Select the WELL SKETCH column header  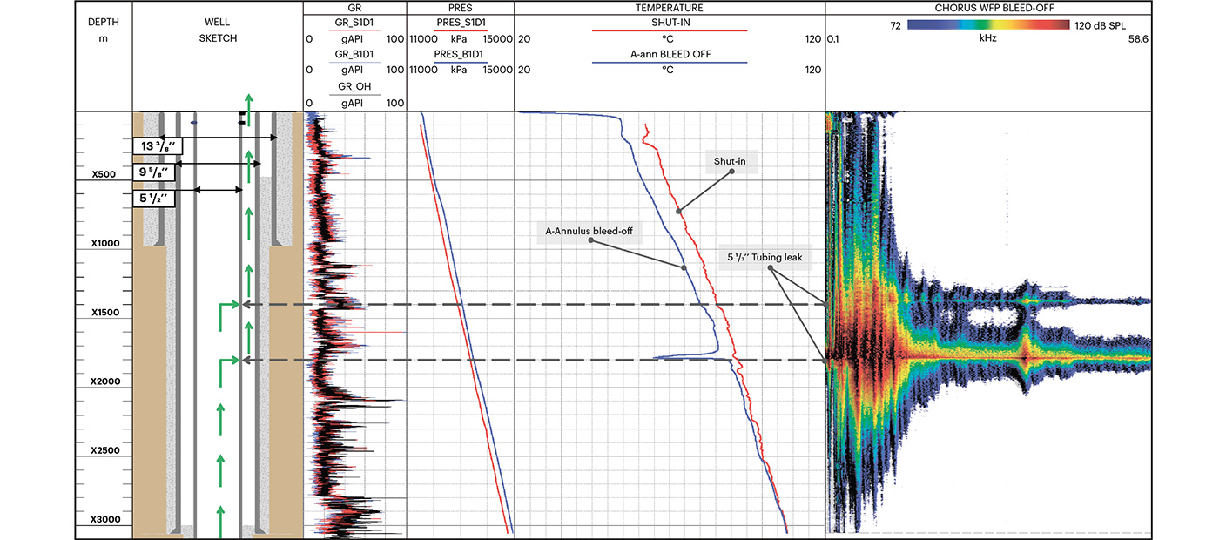(217, 30)
